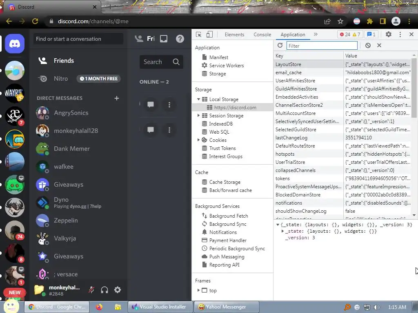Reload the page in Chrome
Viewport: 418px width, 313px height.
(35, 21)
